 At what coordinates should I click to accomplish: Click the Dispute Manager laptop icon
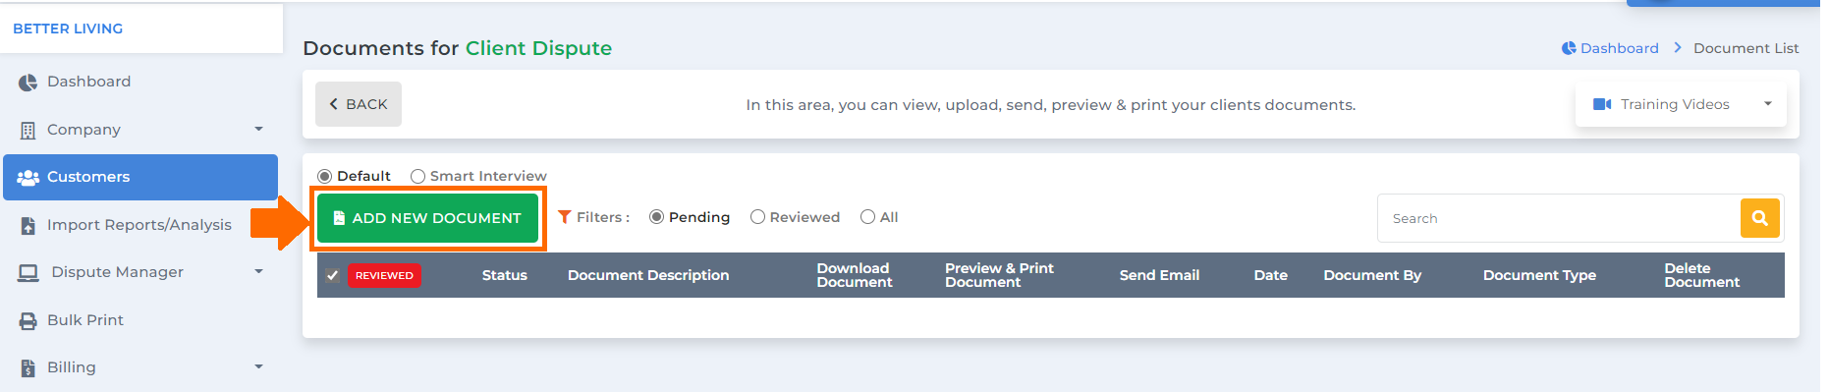point(28,273)
